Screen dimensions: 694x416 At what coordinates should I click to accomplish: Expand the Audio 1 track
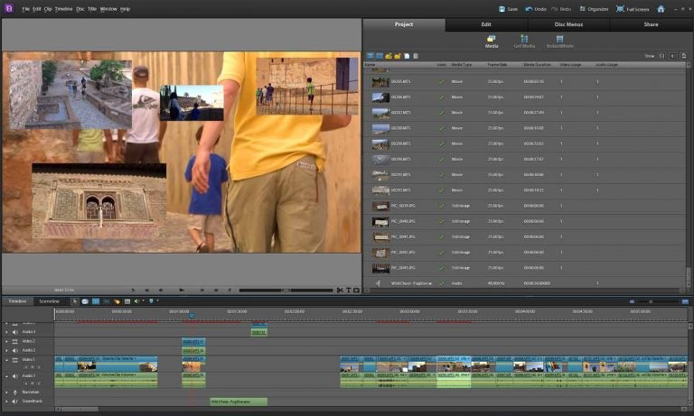pos(6,375)
